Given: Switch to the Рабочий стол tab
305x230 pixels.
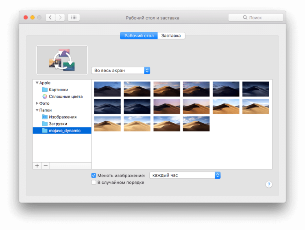Looking at the screenshot, I should (139, 36).
